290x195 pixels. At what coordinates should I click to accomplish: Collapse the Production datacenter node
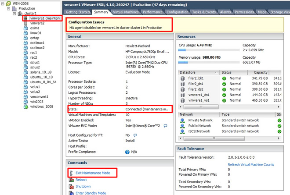(x=8, y=8)
